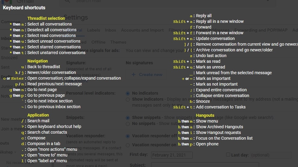This screenshot has height=167, width=298.
Task: Click 'Forward in a new window' text
Action: [x=220, y=33]
